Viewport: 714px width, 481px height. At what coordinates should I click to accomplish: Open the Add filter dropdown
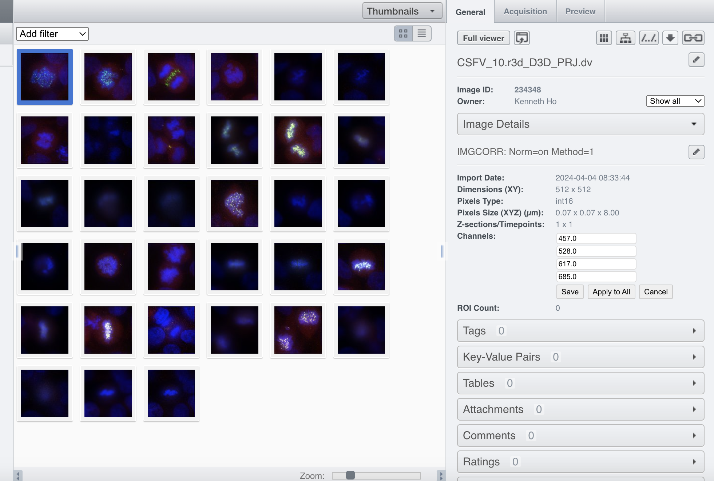(x=52, y=34)
